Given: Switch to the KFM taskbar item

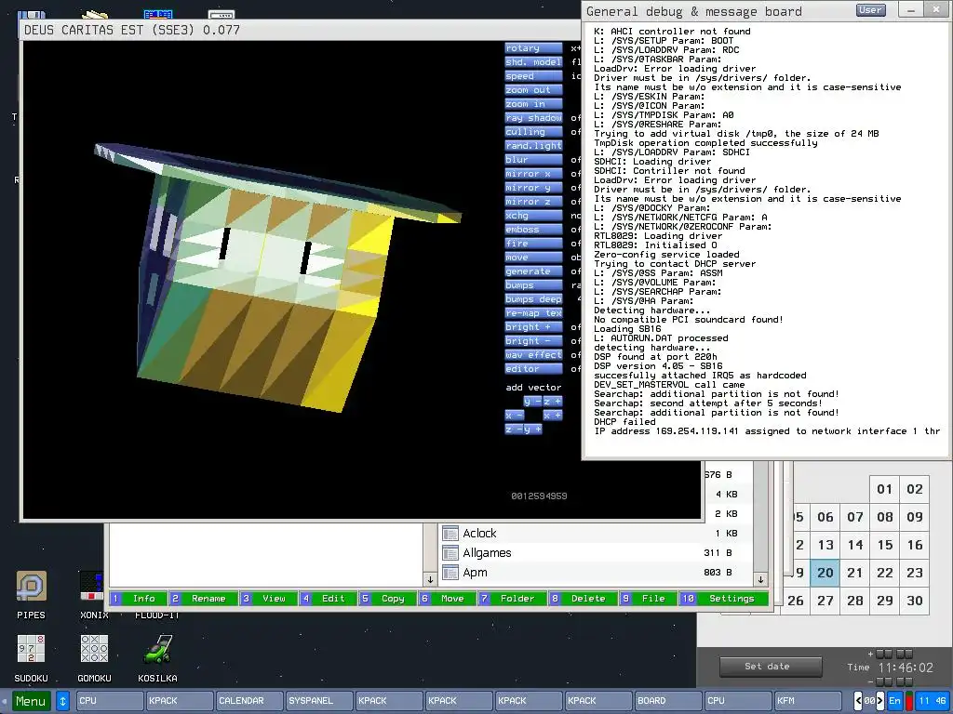Looking at the screenshot, I should (808, 701).
